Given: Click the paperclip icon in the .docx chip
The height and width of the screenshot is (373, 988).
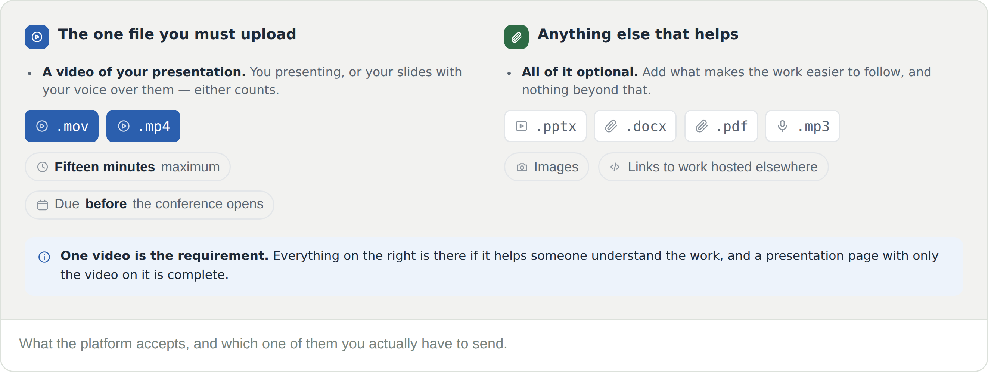Looking at the screenshot, I should click(x=611, y=126).
